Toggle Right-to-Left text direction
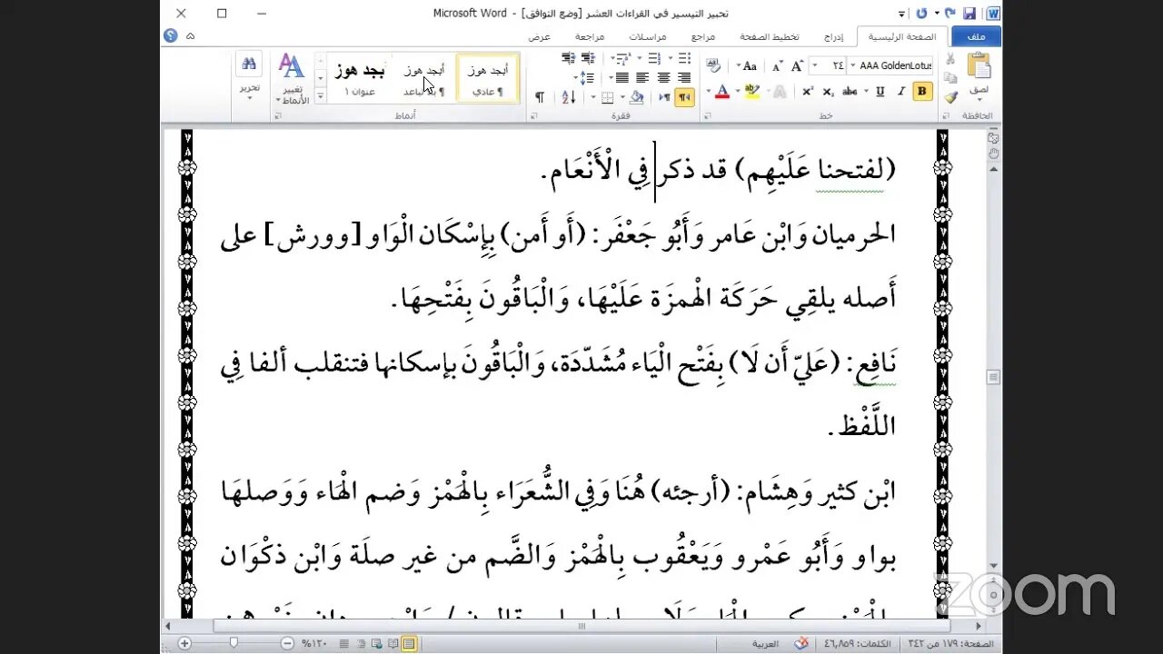1163x654 pixels. [x=684, y=98]
